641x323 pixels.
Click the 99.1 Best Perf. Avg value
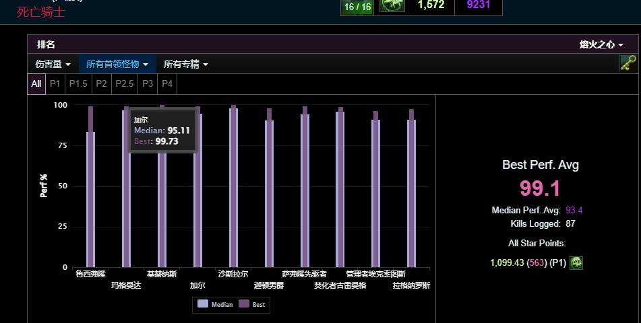pyautogui.click(x=540, y=188)
